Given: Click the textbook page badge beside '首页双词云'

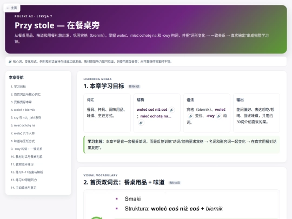Looking at the screenshot, I should 175,183.
